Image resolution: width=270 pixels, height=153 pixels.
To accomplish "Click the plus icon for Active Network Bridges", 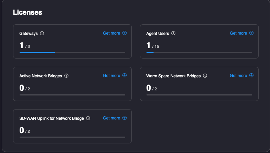I will (x=125, y=76).
